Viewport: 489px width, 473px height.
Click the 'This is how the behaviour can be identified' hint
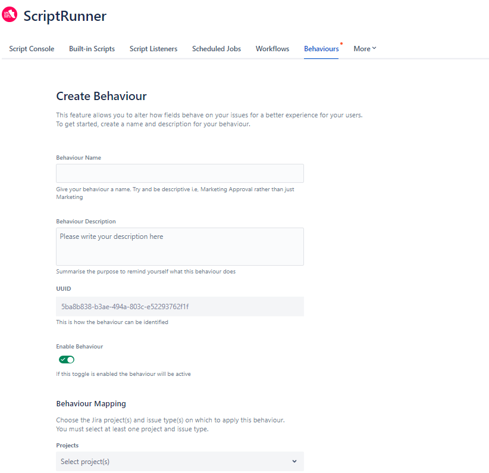tap(112, 322)
